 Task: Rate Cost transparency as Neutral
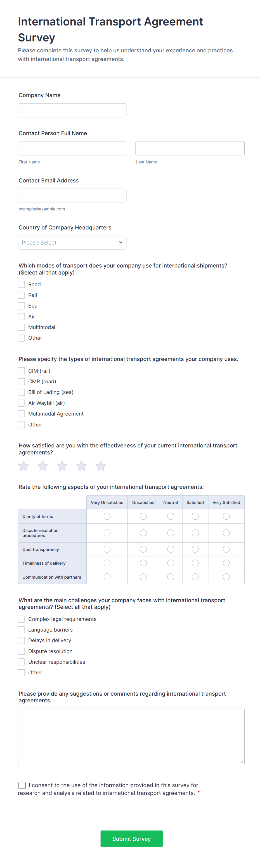(171, 549)
